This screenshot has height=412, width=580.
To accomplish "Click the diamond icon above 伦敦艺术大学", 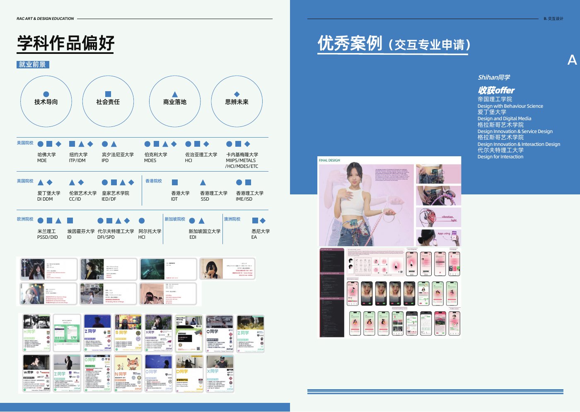I will [x=81, y=182].
